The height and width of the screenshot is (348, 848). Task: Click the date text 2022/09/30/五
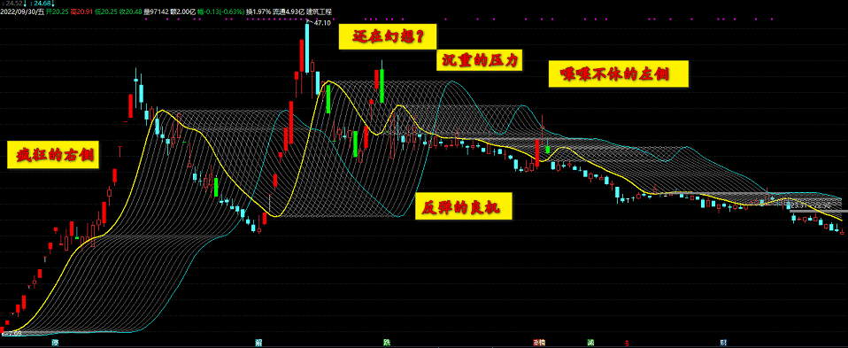(22, 11)
